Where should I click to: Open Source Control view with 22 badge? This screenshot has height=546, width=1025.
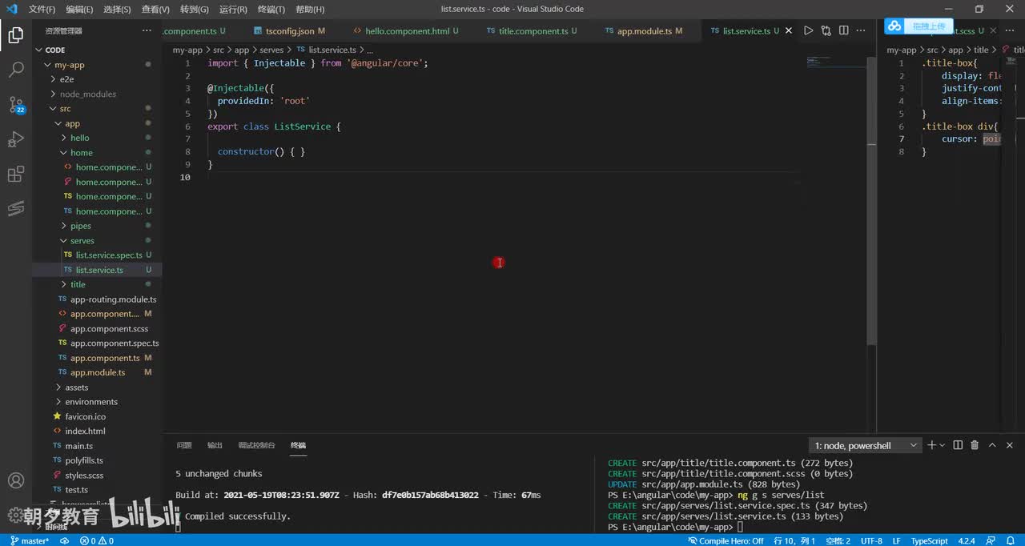coord(15,105)
